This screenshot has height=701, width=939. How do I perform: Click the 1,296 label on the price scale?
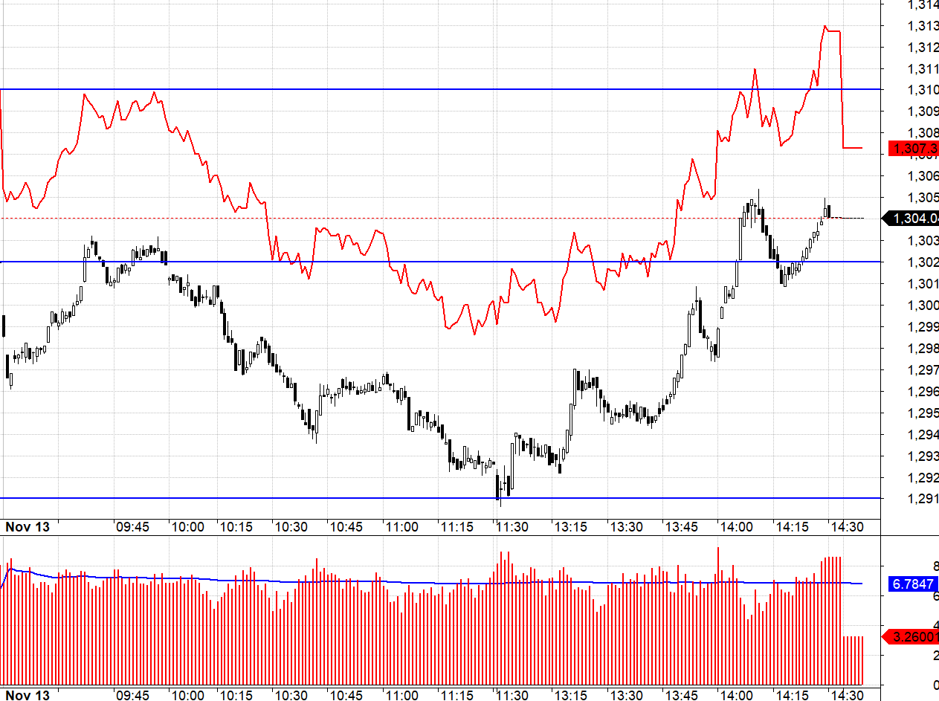coord(923,391)
